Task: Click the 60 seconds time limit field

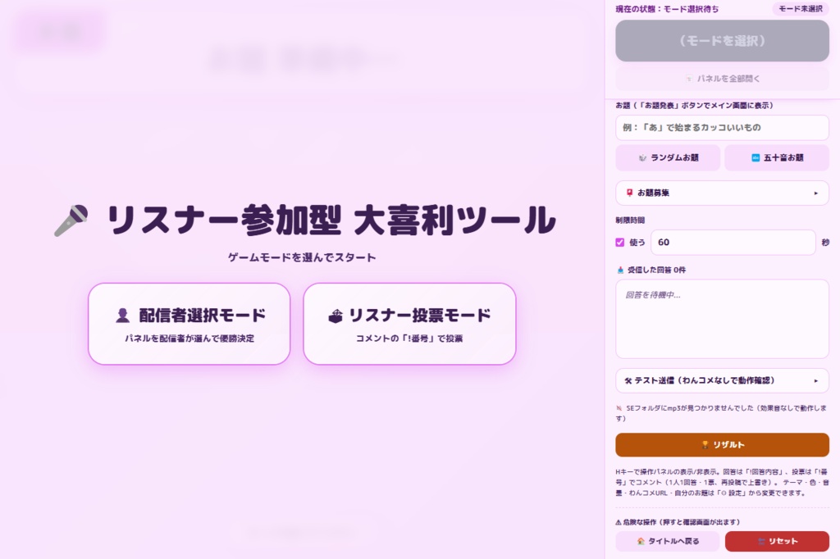Action: coord(733,243)
